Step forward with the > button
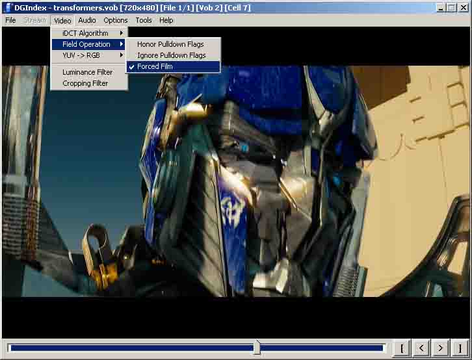472x360 pixels. [x=440, y=348]
